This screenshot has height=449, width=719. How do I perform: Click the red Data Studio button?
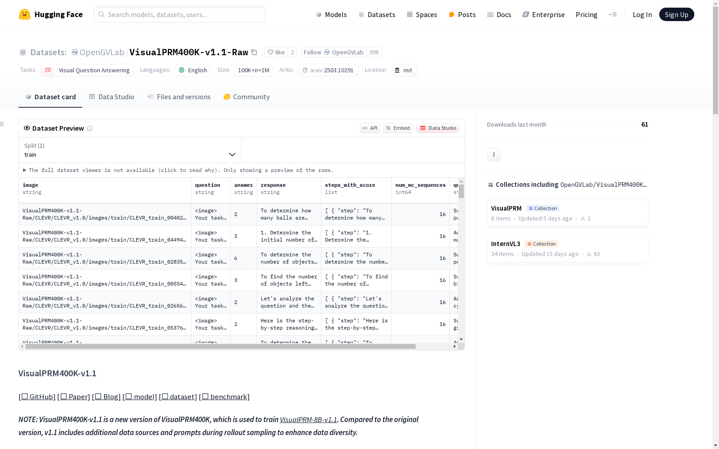click(x=438, y=128)
